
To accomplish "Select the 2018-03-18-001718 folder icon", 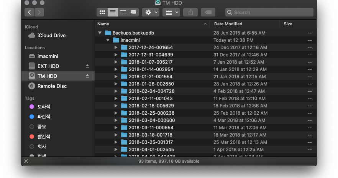I will click(x=124, y=135).
